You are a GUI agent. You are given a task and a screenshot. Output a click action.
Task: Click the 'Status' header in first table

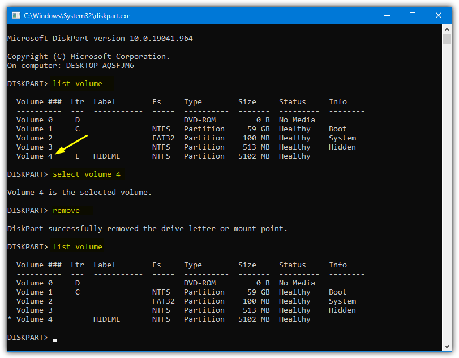point(292,101)
